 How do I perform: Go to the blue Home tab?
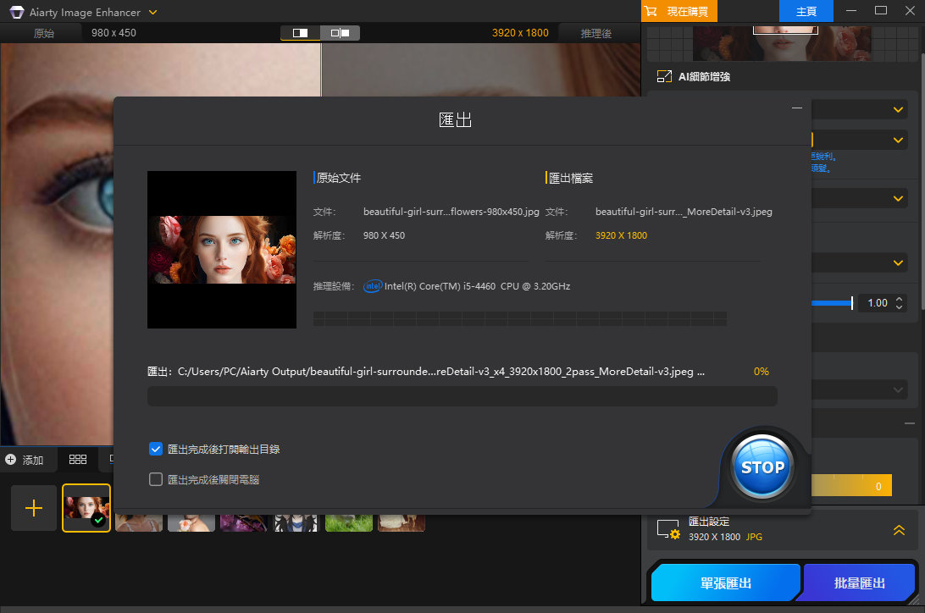coord(806,11)
